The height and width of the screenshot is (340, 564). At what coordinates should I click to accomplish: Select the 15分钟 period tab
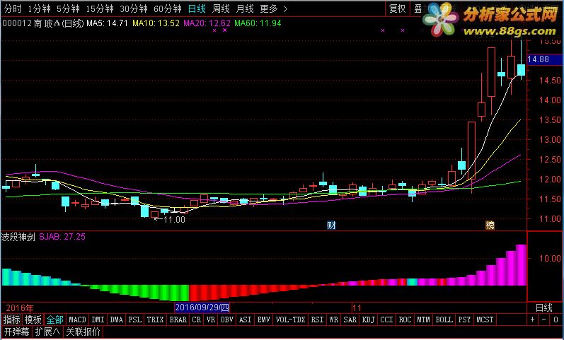[100, 8]
